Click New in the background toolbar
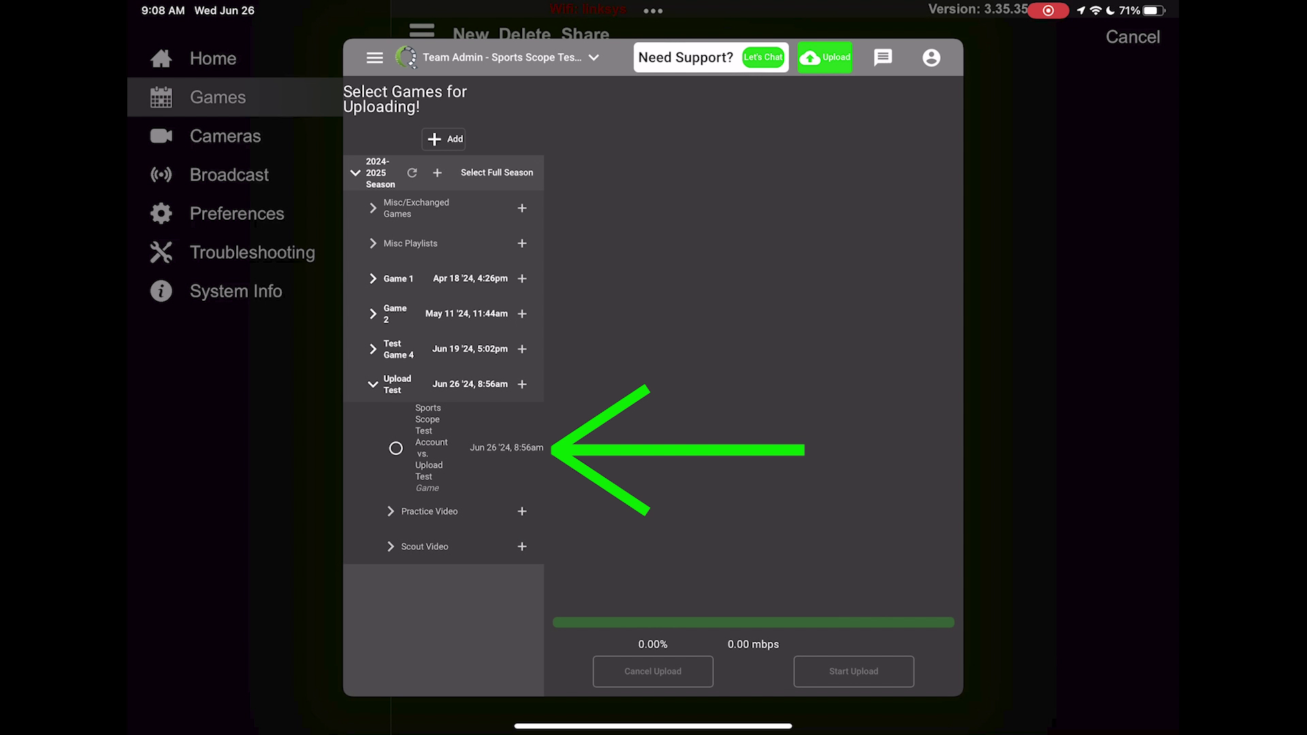The width and height of the screenshot is (1307, 735). click(470, 34)
